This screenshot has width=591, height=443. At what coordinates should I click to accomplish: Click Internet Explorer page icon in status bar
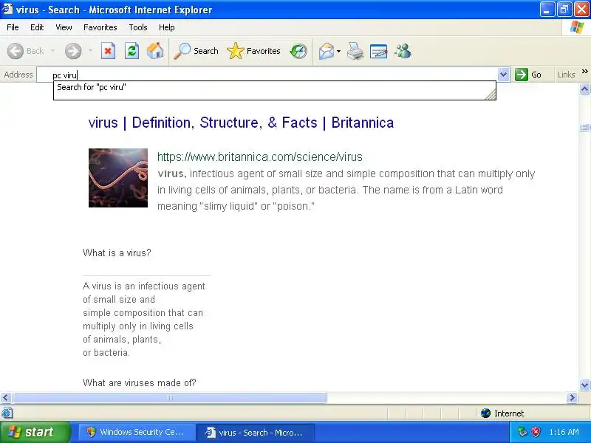pos(7,413)
